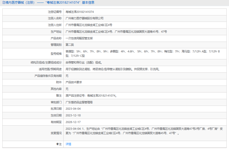
Task: Select product name 一次性使用输尿管支架
Action: tap(79, 38)
